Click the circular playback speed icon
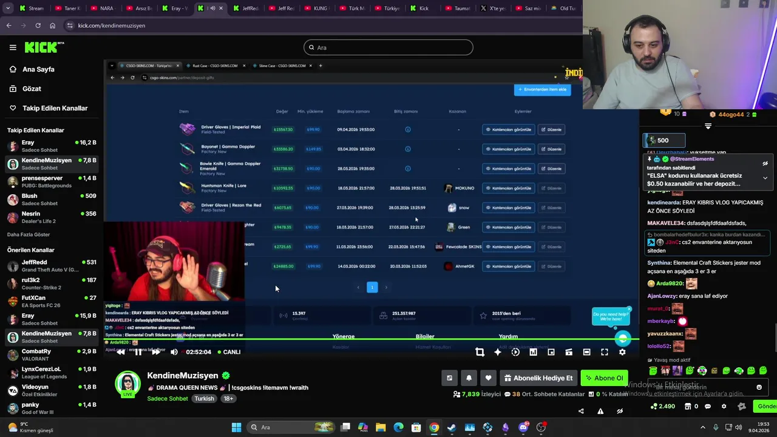Viewport: 777px width, 437px height. (515, 352)
